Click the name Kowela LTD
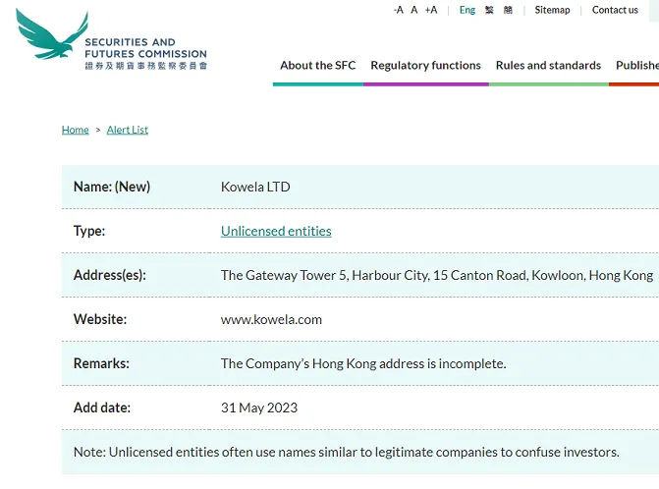This screenshot has width=659, height=489. tap(255, 187)
